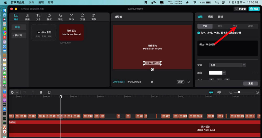Screen dimensions: 262x138
Task: Open Control Center from menu bar
Action: (x=223, y=3)
